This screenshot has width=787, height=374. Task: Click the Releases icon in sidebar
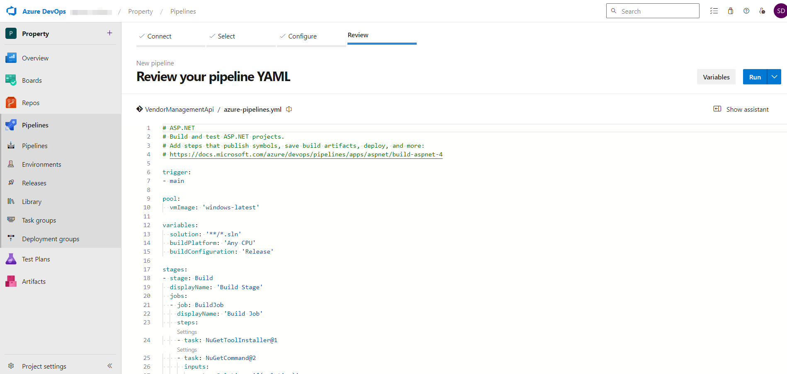click(11, 183)
